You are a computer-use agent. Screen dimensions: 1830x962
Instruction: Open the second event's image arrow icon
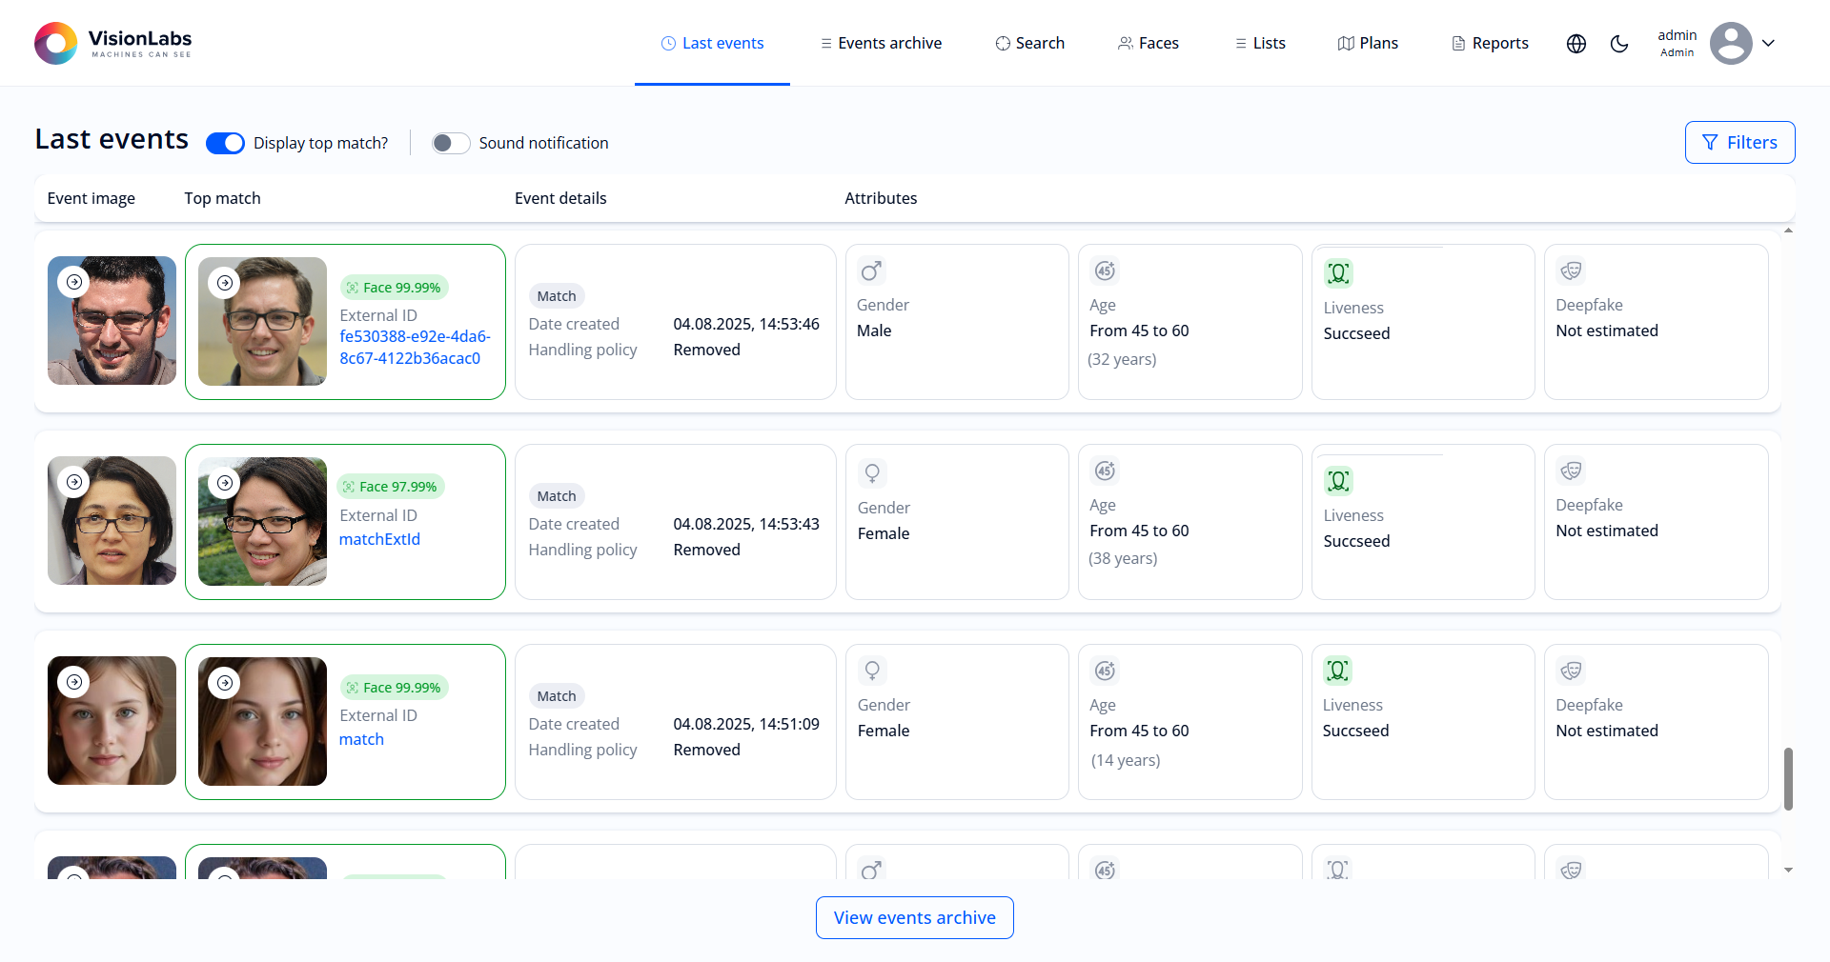pyautogui.click(x=73, y=482)
